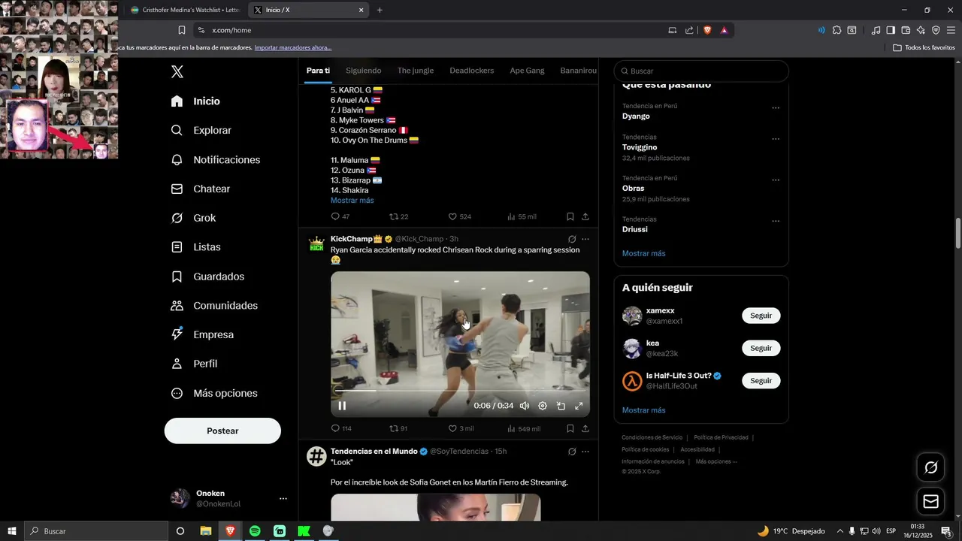This screenshot has width=962, height=541.
Task: View 549 mil views analytics
Action: pos(523,428)
